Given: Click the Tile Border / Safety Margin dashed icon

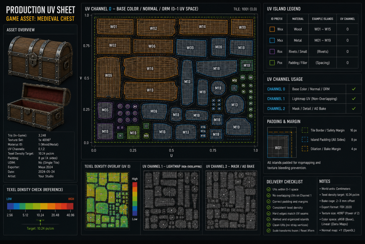Looking at the screenshot, I should (x=305, y=130).
